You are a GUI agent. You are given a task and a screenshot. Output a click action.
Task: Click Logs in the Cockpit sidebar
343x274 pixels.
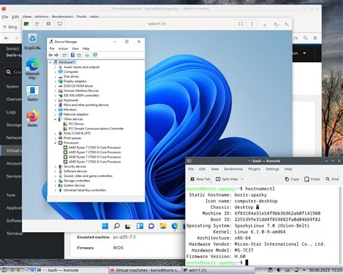[11, 112]
